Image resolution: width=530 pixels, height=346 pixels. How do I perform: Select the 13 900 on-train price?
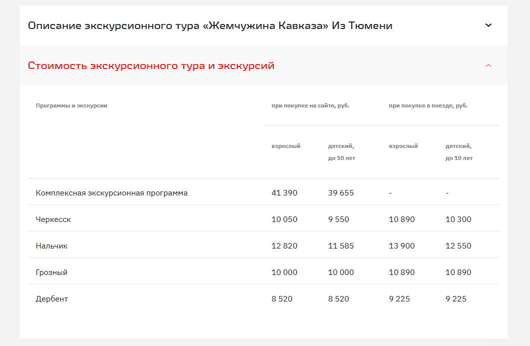click(x=402, y=246)
